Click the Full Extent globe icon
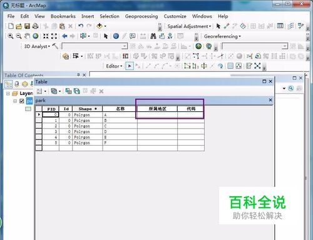This screenshot has width=313, height=240. [36, 36]
